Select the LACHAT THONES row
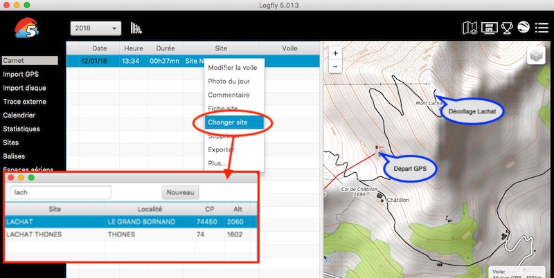The height and width of the screenshot is (278, 554). (132, 234)
